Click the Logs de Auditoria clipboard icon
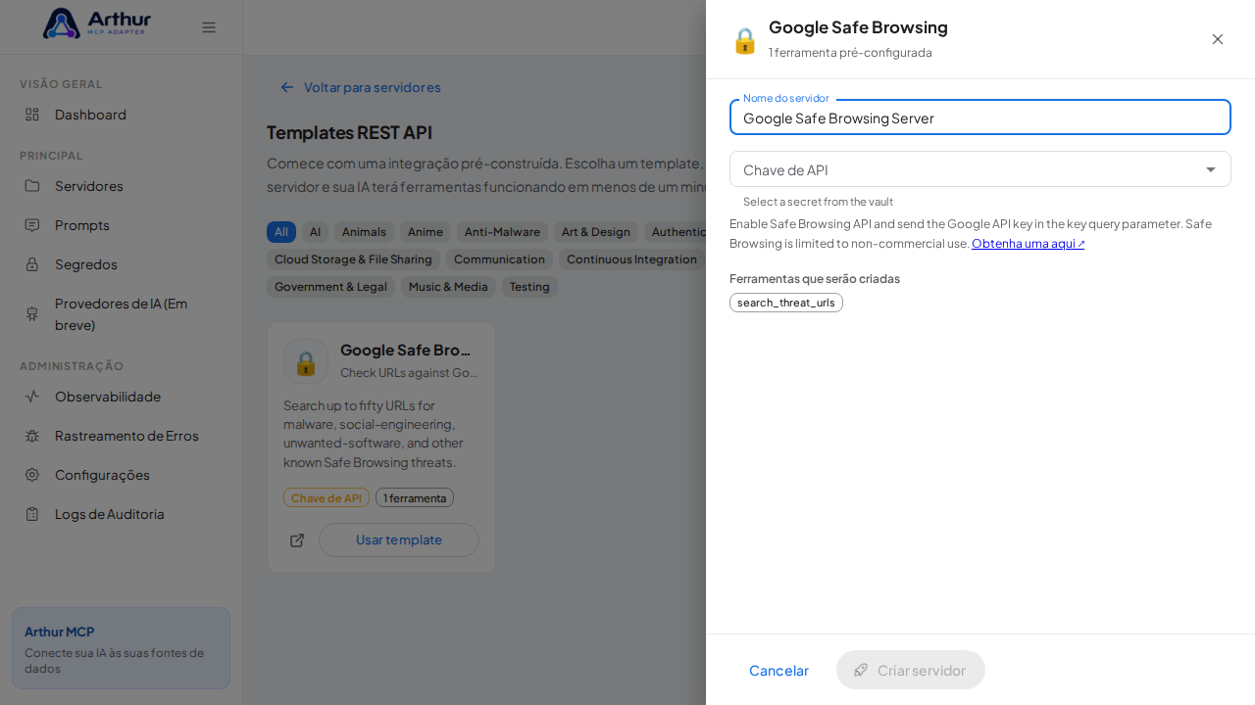Viewport: 1255px width, 705px height. click(x=32, y=514)
